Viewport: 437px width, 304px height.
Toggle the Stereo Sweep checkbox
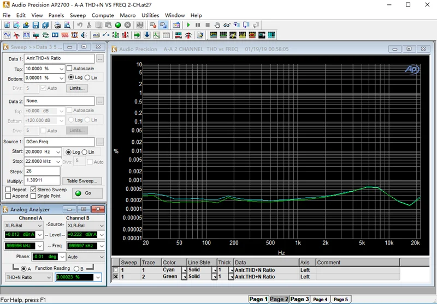coord(33,190)
